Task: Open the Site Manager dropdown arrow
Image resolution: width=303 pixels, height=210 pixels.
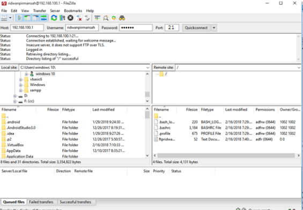Action: [10, 18]
